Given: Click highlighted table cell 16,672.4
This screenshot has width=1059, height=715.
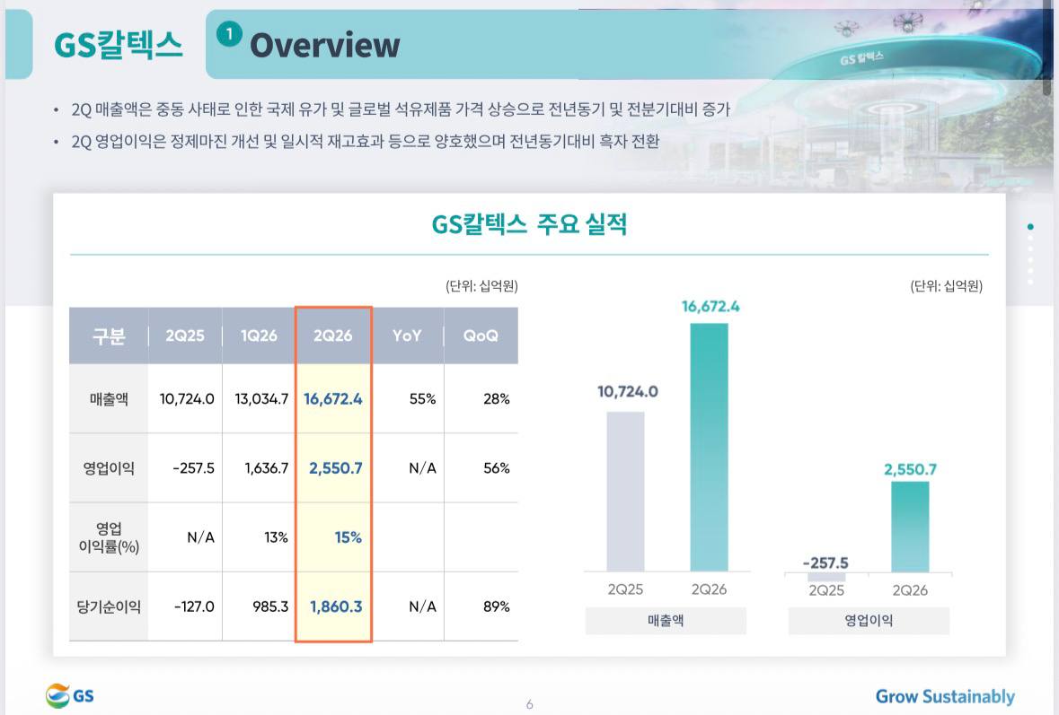Looking at the screenshot, I should (x=333, y=399).
